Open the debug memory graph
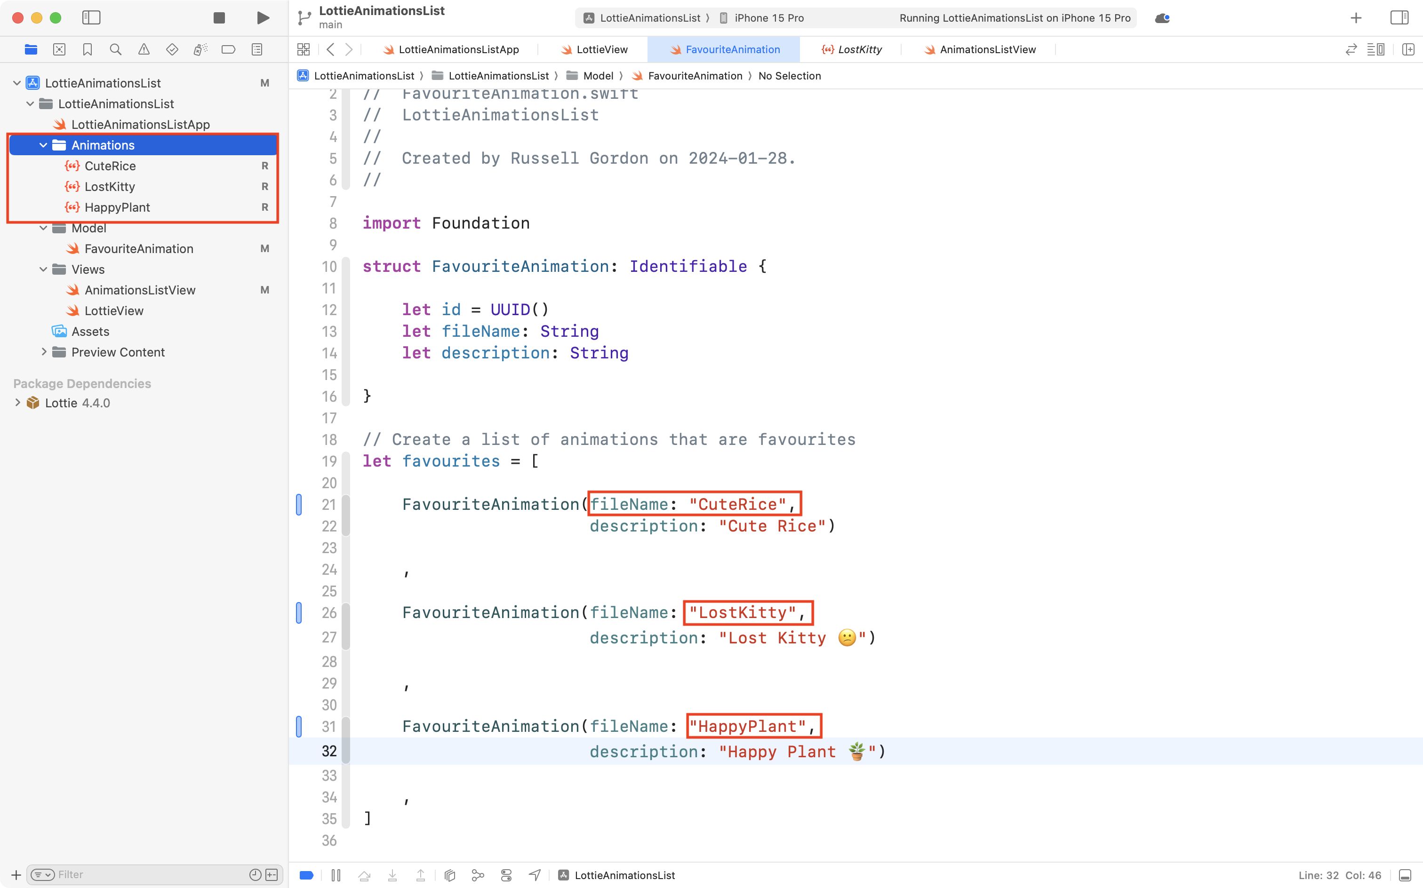The height and width of the screenshot is (888, 1423). (478, 875)
